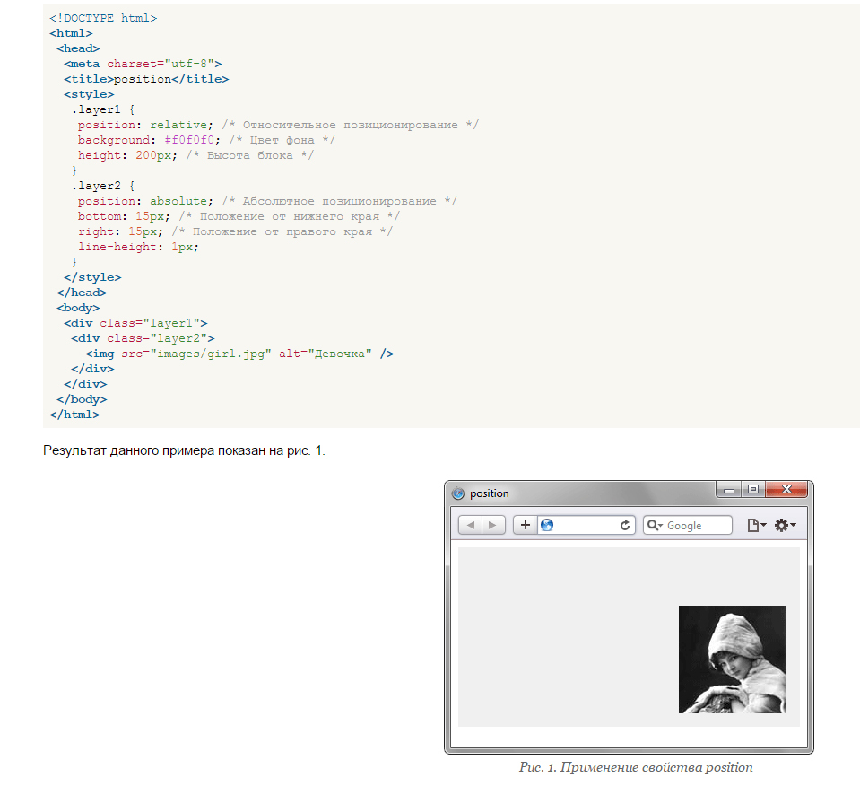Screen dimensions: 860x786
Task: Minimize the position browser window
Action: tap(729, 490)
